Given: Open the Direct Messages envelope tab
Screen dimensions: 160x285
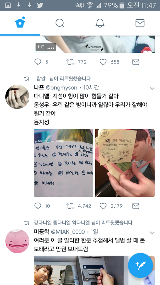Looking at the screenshot, I should pyautogui.click(x=140, y=23).
